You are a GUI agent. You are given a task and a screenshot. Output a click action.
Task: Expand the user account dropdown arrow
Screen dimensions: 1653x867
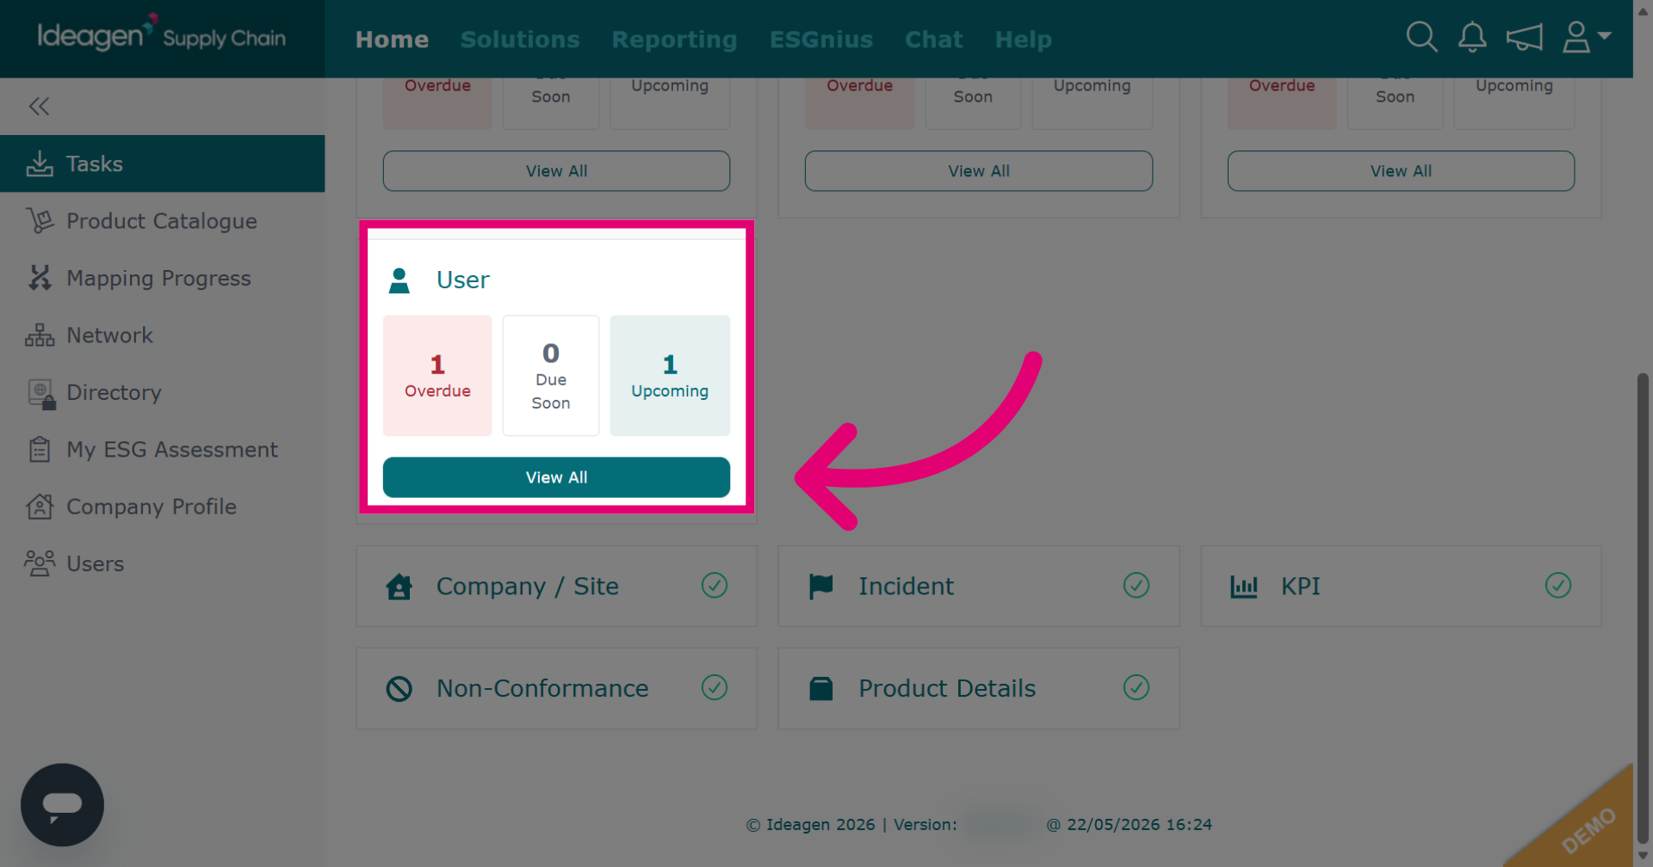coord(1604,35)
